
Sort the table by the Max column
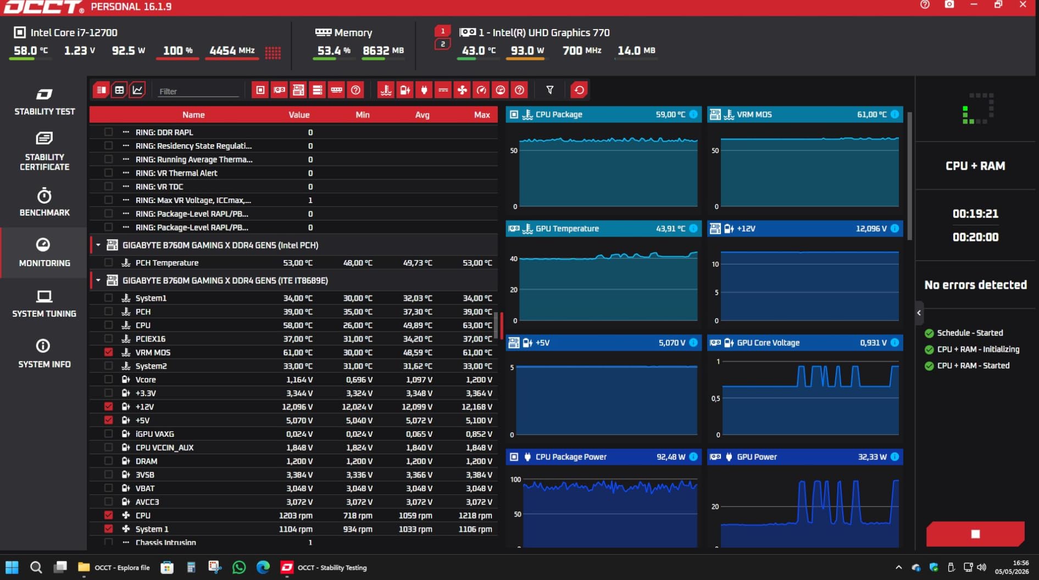pos(482,115)
